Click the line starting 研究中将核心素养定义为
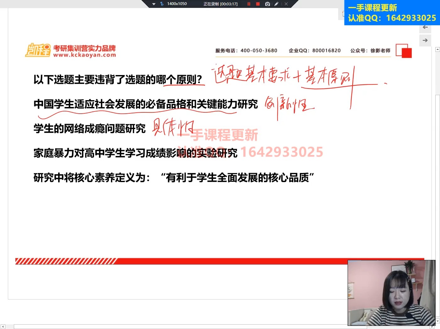The width and height of the screenshot is (440, 329). coord(174,177)
